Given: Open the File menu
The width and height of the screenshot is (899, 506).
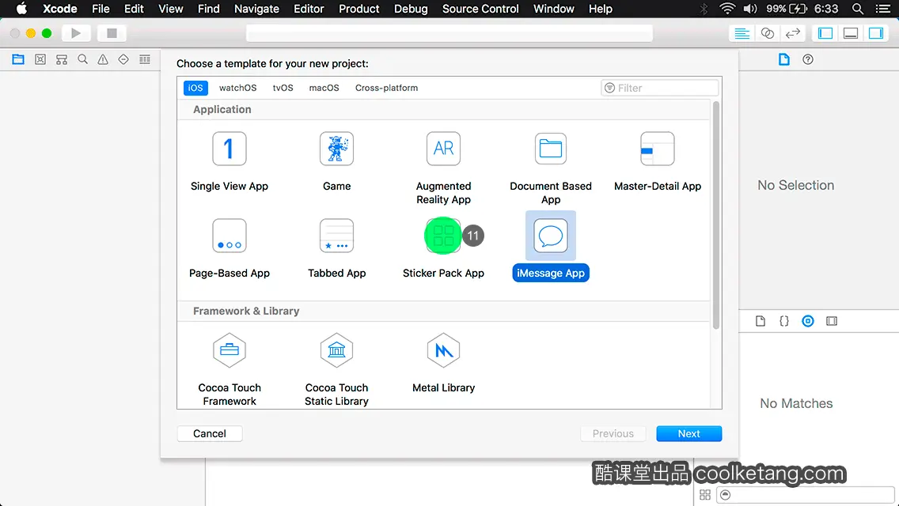Looking at the screenshot, I should [101, 9].
